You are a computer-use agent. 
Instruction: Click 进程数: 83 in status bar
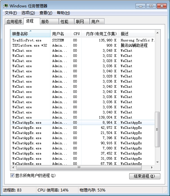click(x=12, y=190)
